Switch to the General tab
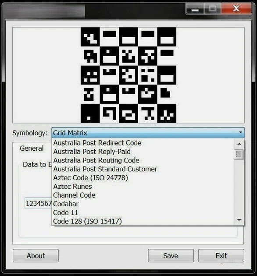 click(x=32, y=148)
